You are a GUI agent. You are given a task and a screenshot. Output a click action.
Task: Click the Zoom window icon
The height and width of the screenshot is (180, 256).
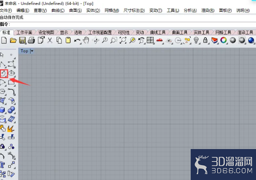point(114,40)
